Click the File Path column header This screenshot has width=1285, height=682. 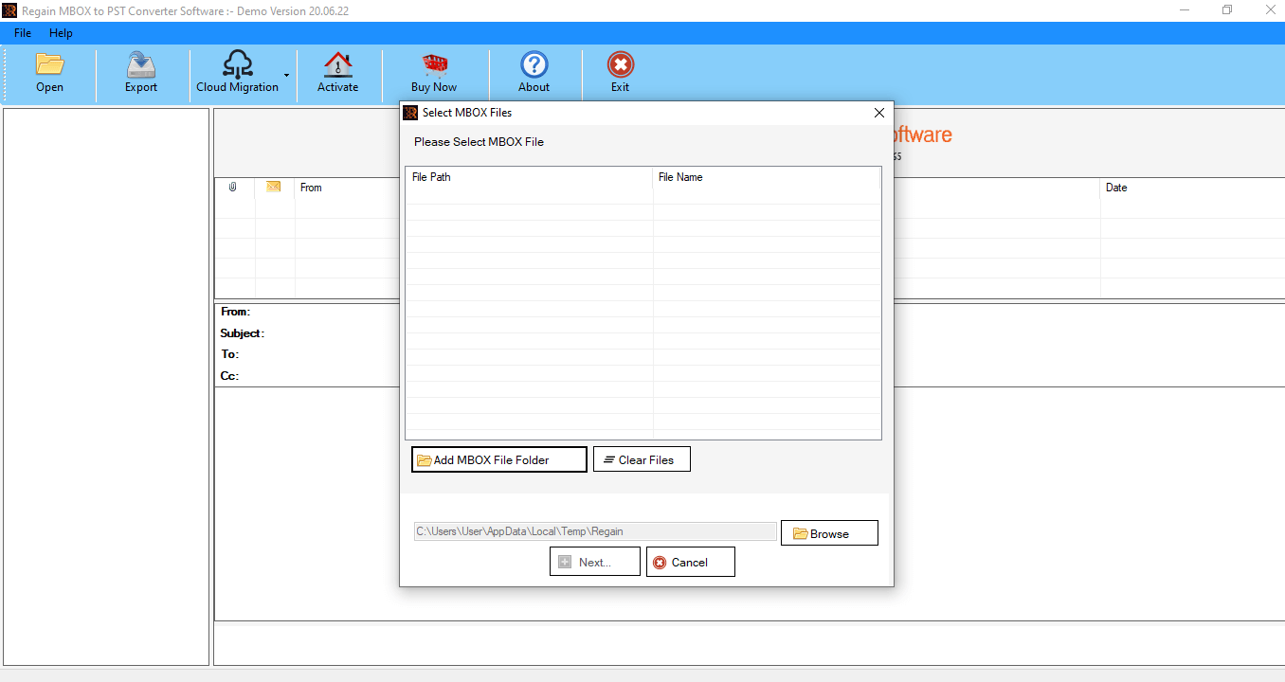click(x=432, y=177)
